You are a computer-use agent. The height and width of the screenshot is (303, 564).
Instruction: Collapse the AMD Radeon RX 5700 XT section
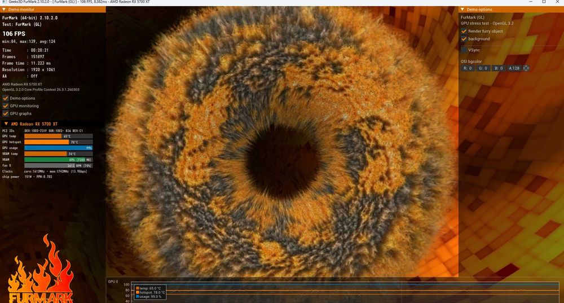(6, 124)
